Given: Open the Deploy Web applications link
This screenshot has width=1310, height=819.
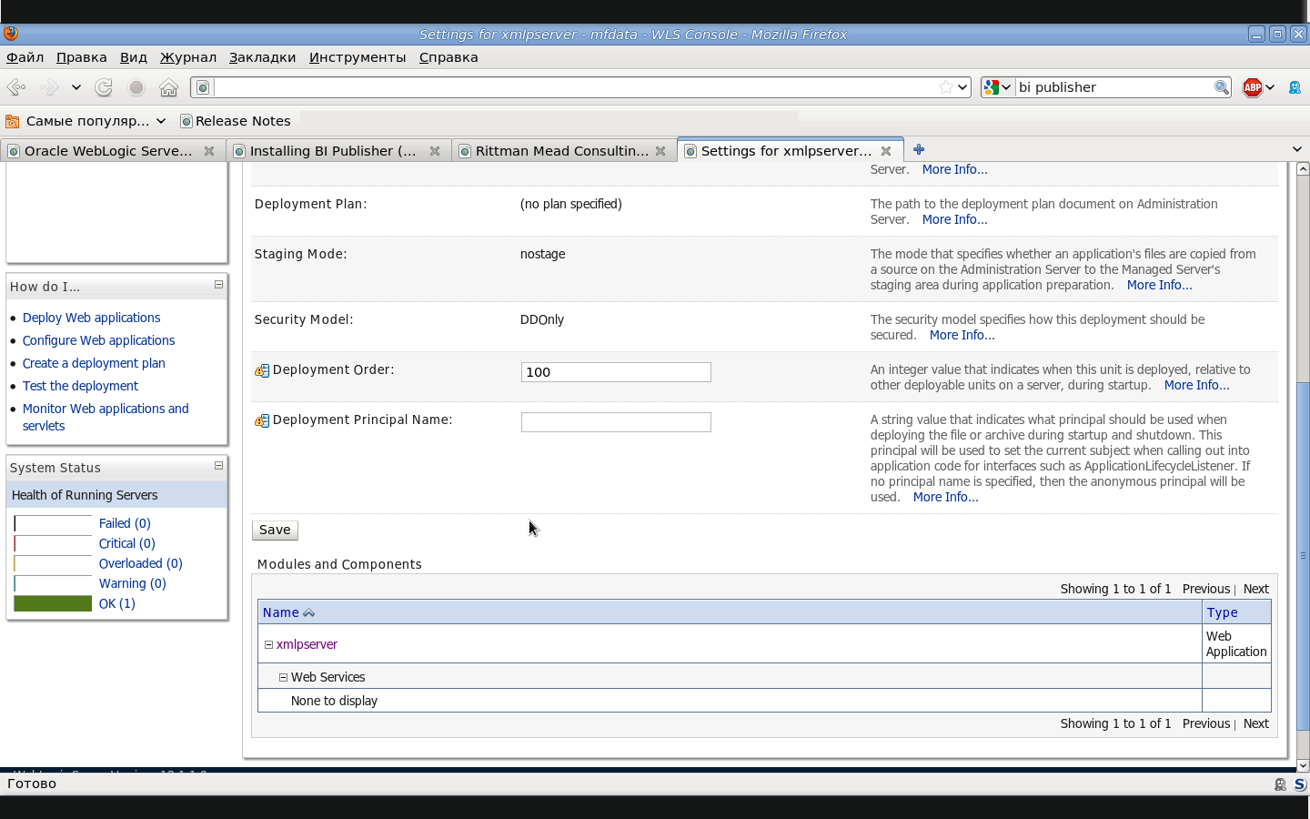Looking at the screenshot, I should [x=91, y=318].
